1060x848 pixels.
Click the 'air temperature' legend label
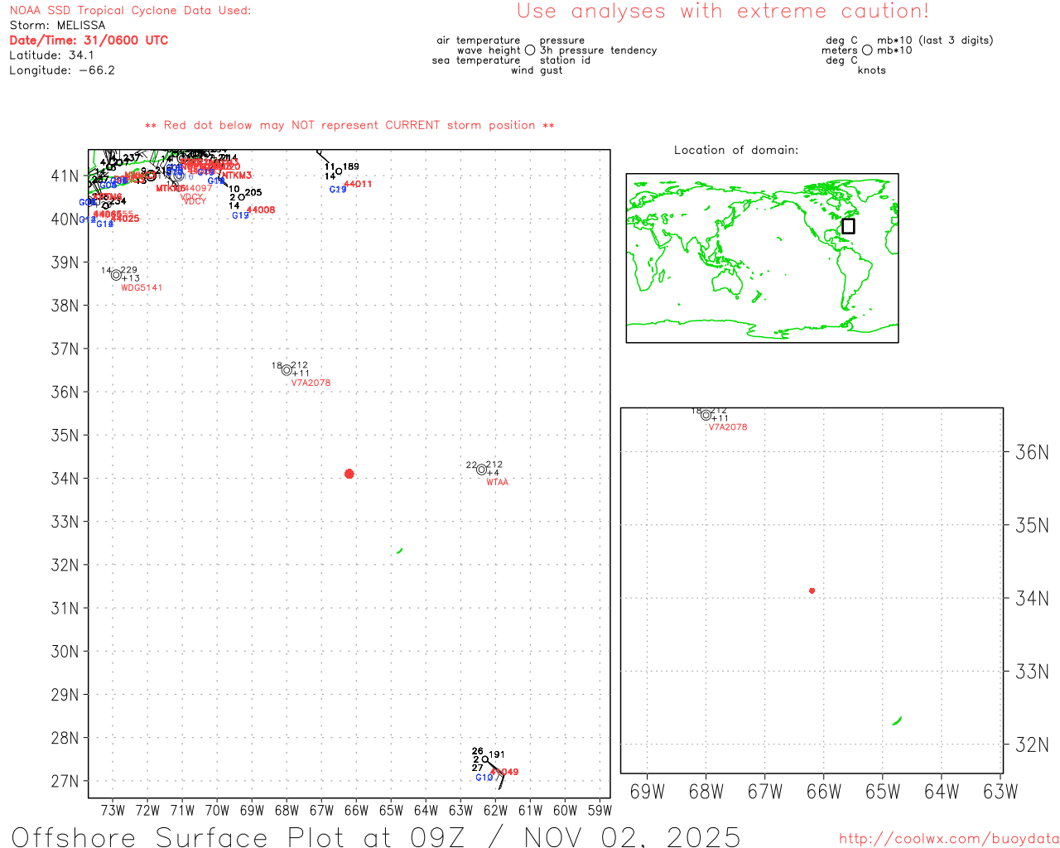(479, 41)
